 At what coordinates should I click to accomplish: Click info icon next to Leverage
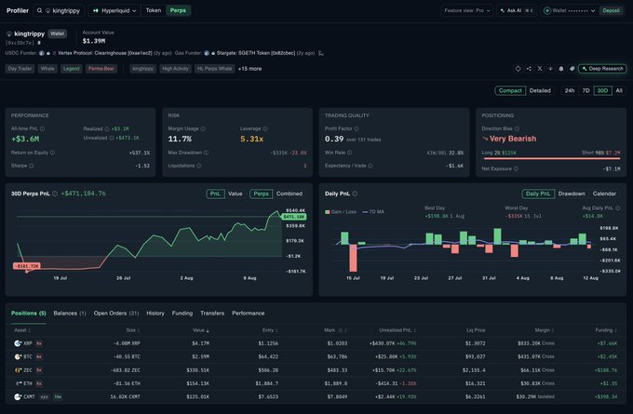pos(265,128)
